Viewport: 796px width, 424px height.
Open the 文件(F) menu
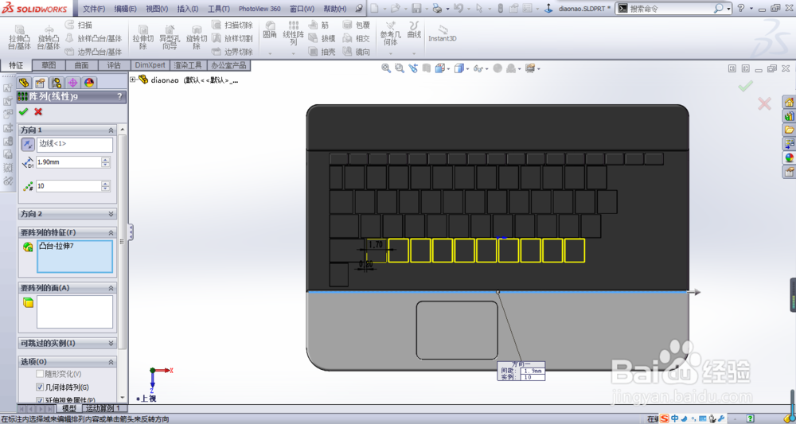coord(94,9)
